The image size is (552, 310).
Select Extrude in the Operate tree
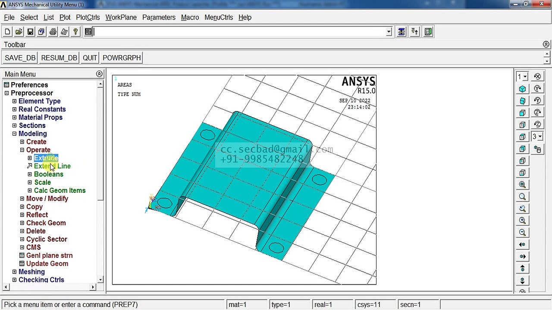click(x=46, y=158)
